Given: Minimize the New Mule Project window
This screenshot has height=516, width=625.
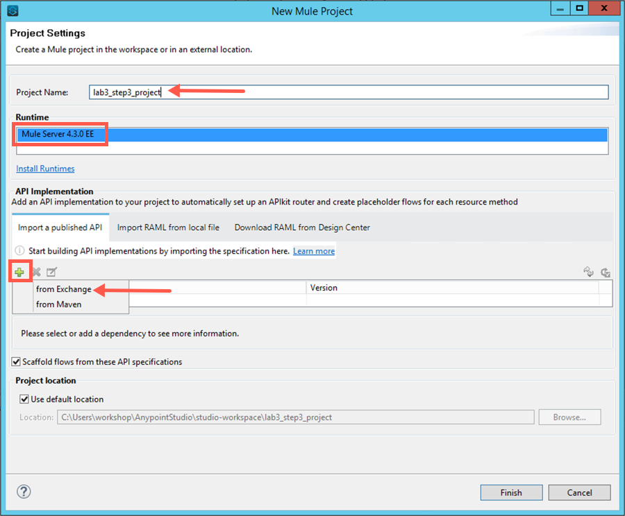Looking at the screenshot, I should click(560, 9).
